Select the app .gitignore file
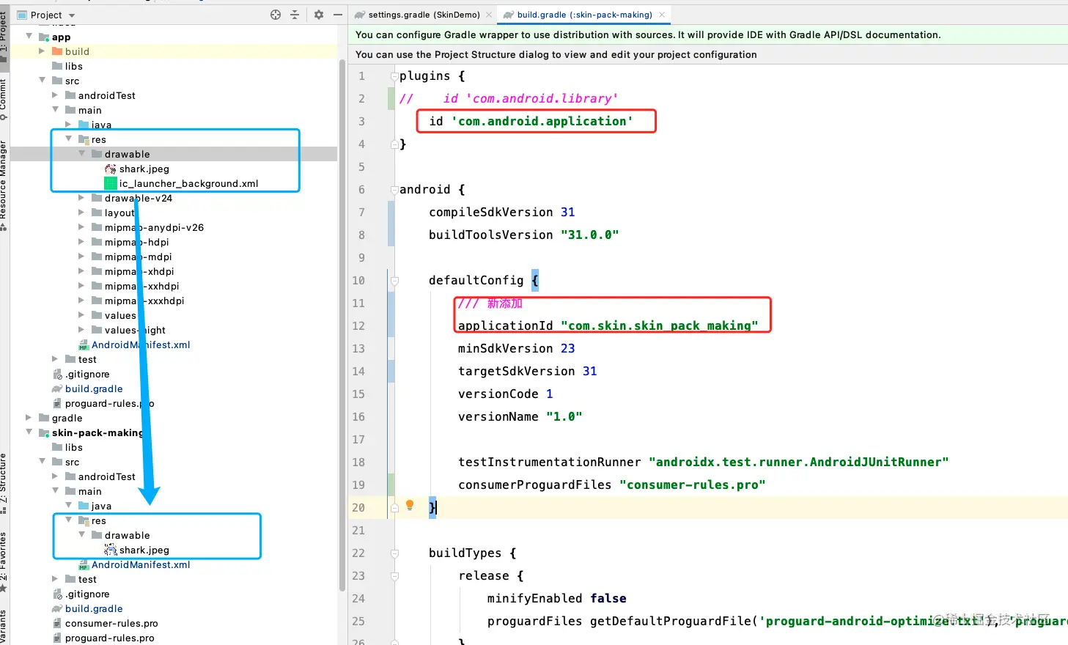The width and height of the screenshot is (1068, 645). click(81, 374)
